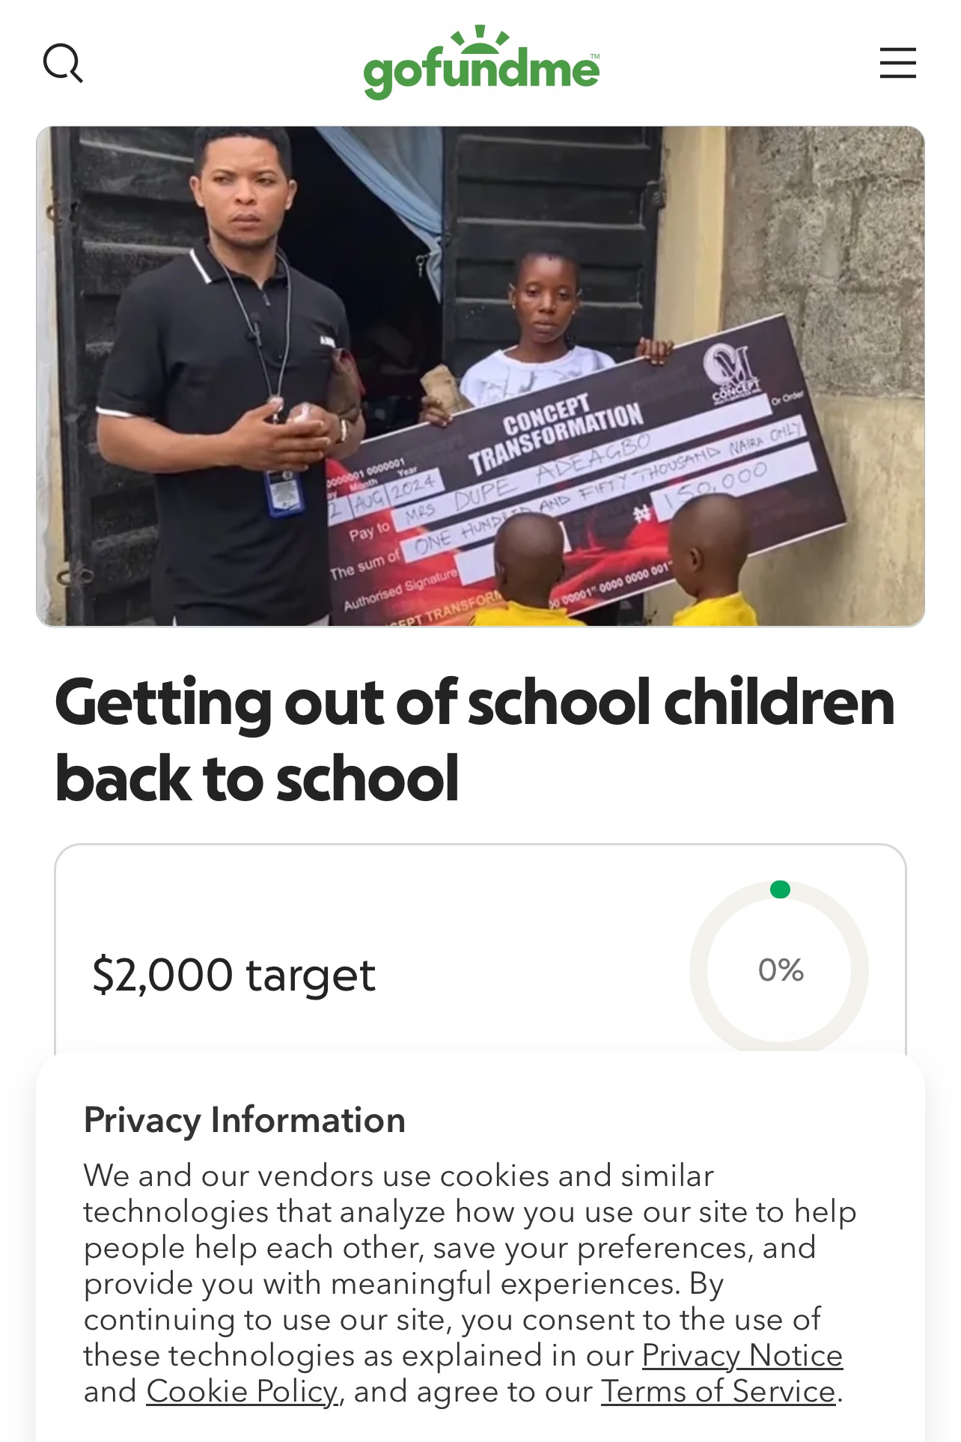Click the $2,000 target amount
Image resolution: width=961 pixels, height=1442 pixels.
(x=234, y=975)
